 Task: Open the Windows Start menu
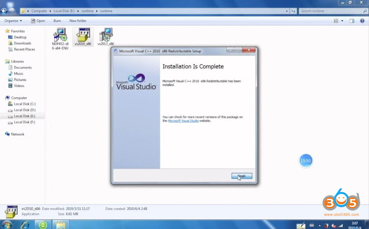(x=7, y=225)
